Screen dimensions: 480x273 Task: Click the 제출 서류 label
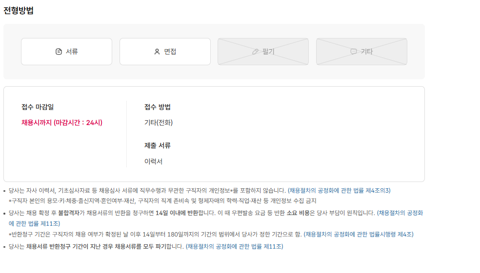tap(158, 146)
